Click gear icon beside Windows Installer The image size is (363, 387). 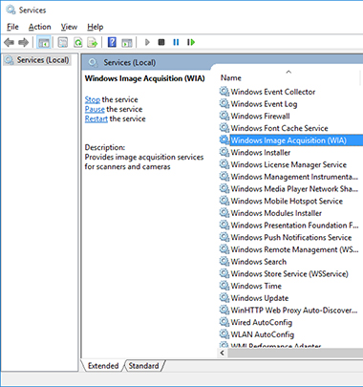tap(224, 152)
